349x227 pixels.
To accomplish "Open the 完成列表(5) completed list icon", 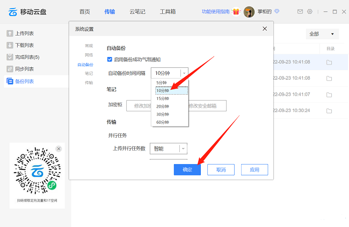I will pyautogui.click(x=10, y=57).
